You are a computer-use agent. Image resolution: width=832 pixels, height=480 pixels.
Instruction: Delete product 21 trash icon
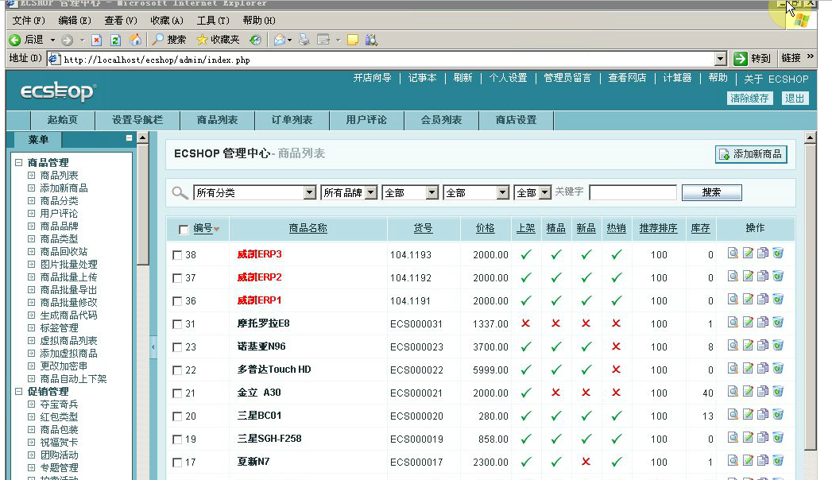click(778, 392)
